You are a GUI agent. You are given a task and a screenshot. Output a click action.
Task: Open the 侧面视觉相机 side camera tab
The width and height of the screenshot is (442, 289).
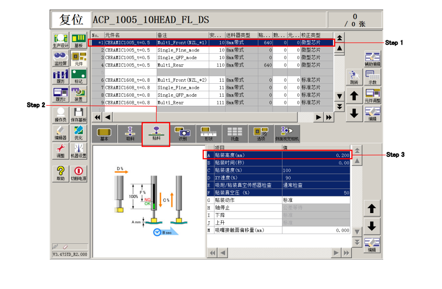(x=287, y=133)
